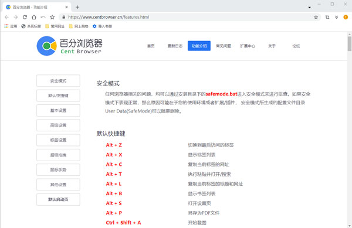352x228 pixels.
Task: Click the crop screenshot toolbar icon
Action: pyautogui.click(x=327, y=17)
